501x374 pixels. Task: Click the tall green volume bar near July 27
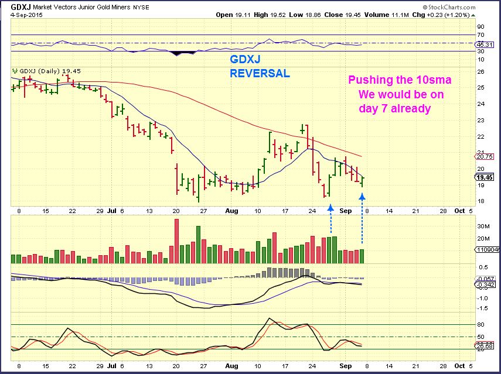(x=198, y=245)
